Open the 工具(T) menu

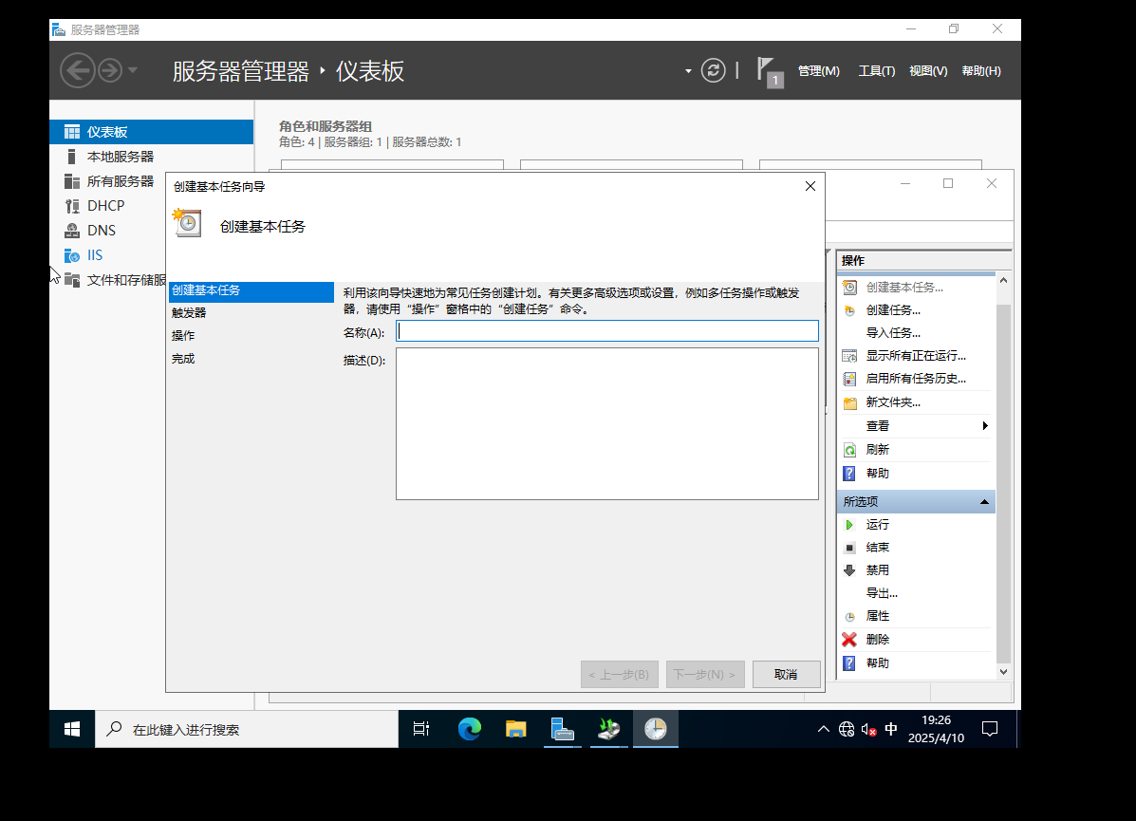(877, 71)
